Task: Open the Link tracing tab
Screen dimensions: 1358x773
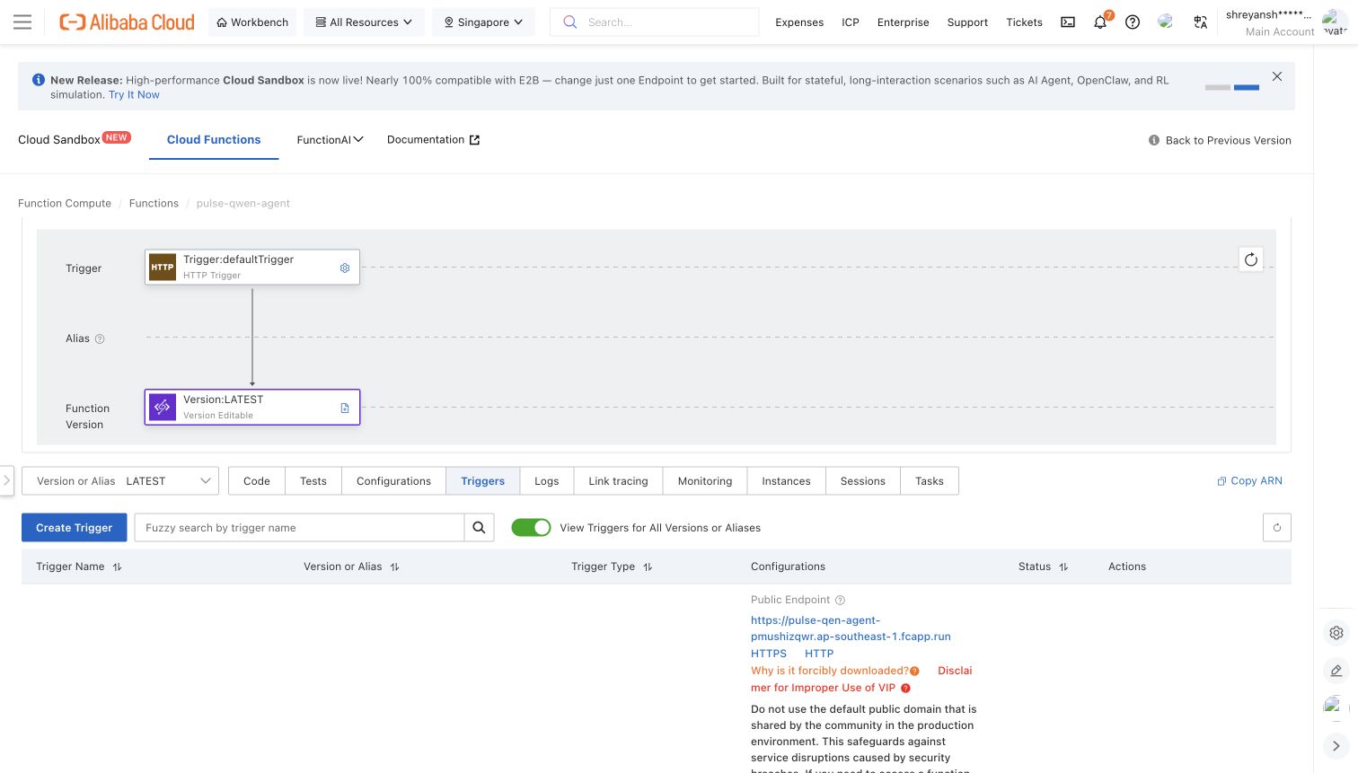Action: click(x=618, y=481)
